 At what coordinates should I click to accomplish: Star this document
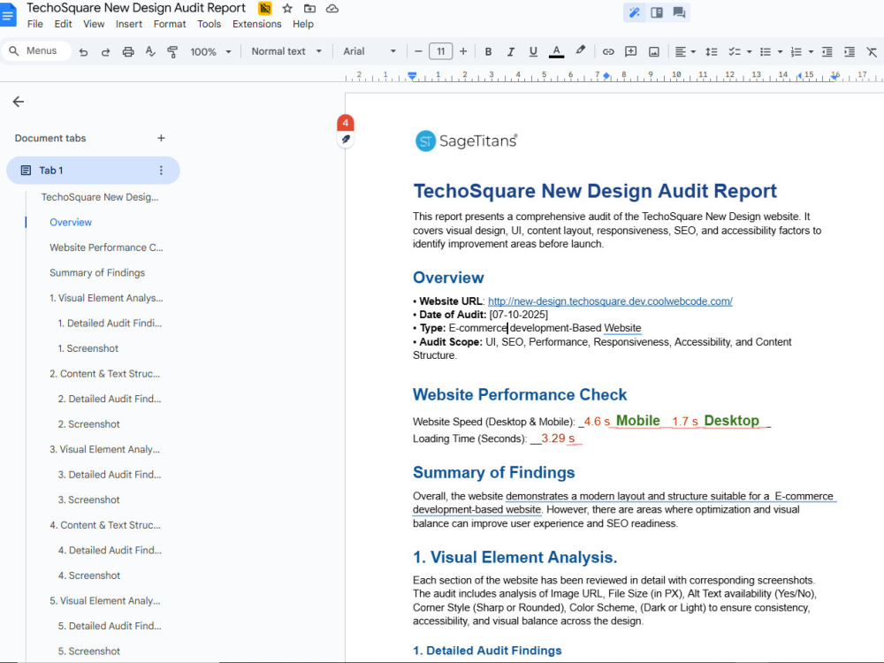click(287, 9)
